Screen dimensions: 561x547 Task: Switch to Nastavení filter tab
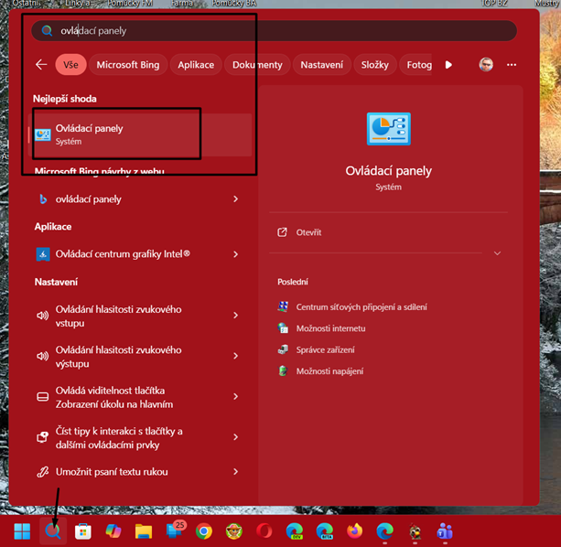321,65
